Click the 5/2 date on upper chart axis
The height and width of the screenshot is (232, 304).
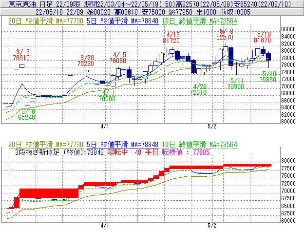click(212, 127)
